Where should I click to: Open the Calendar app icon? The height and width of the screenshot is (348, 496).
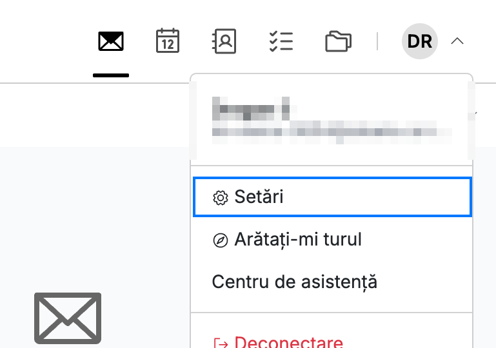coord(168,41)
